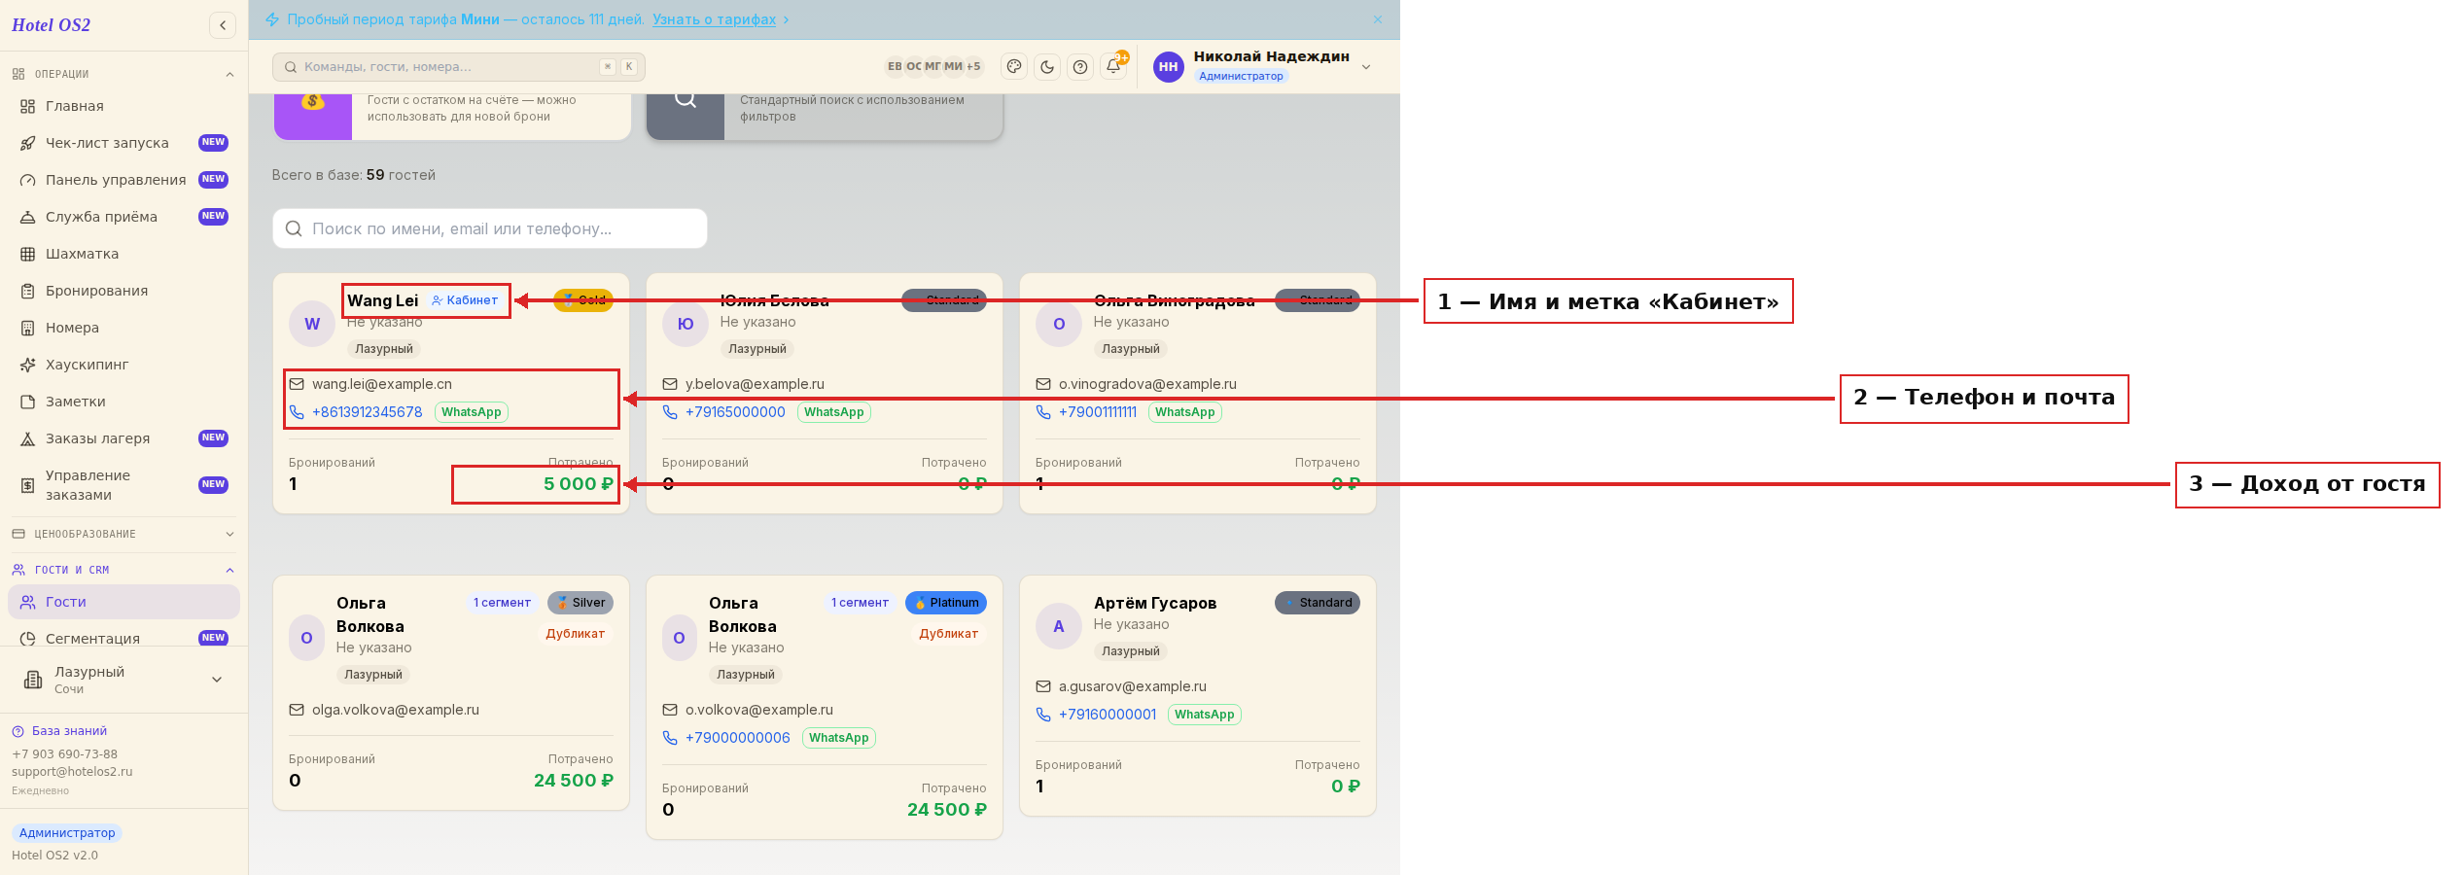Image resolution: width=2463 pixels, height=875 pixels.
Task: Open notifications bell icon
Action: click(1113, 66)
